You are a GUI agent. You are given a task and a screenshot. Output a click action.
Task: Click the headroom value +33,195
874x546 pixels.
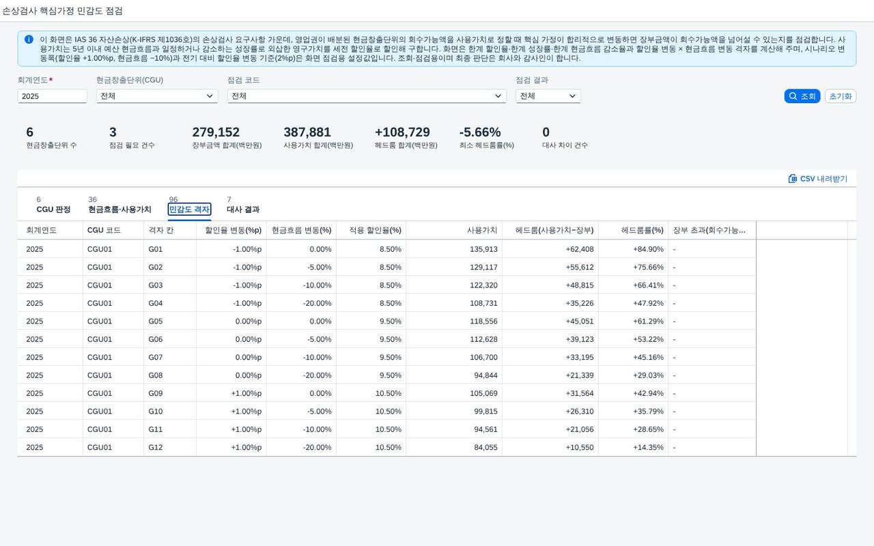pos(580,357)
